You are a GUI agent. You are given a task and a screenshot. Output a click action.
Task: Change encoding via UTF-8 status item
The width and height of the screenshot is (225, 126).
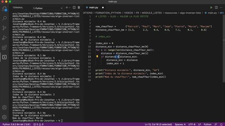point(192,125)
